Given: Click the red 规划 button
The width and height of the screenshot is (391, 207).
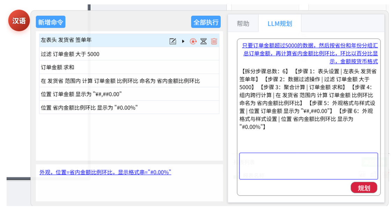Looking at the screenshot, I should (364, 188).
